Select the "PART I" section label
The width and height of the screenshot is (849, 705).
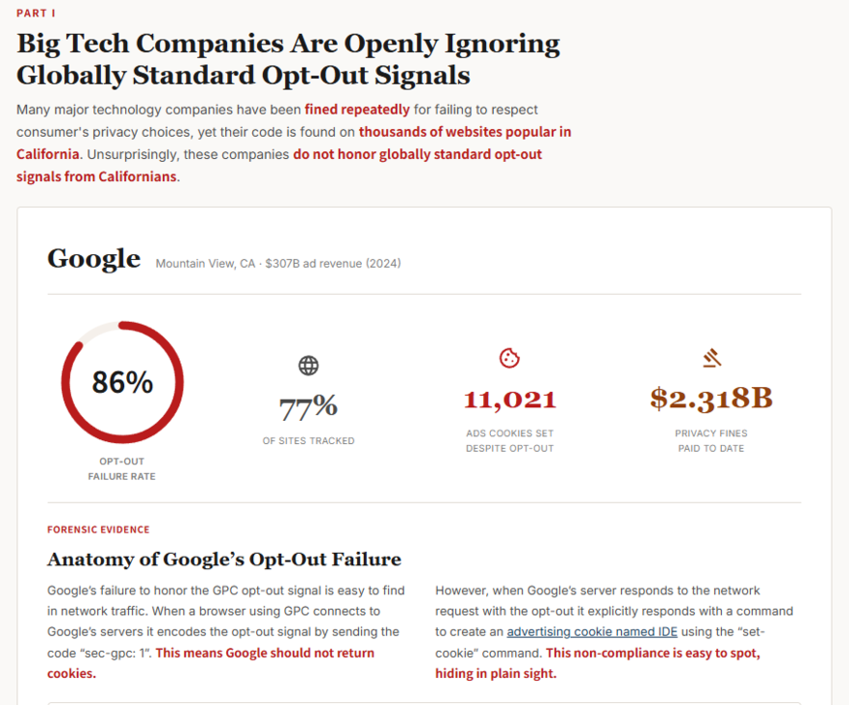(36, 14)
